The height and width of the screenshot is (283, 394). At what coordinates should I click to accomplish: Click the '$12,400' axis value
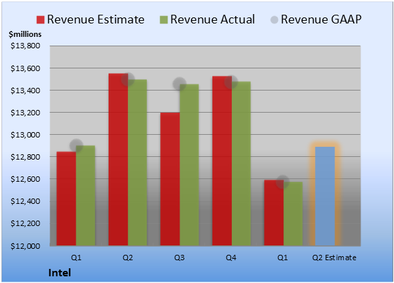pyautogui.click(x=25, y=201)
